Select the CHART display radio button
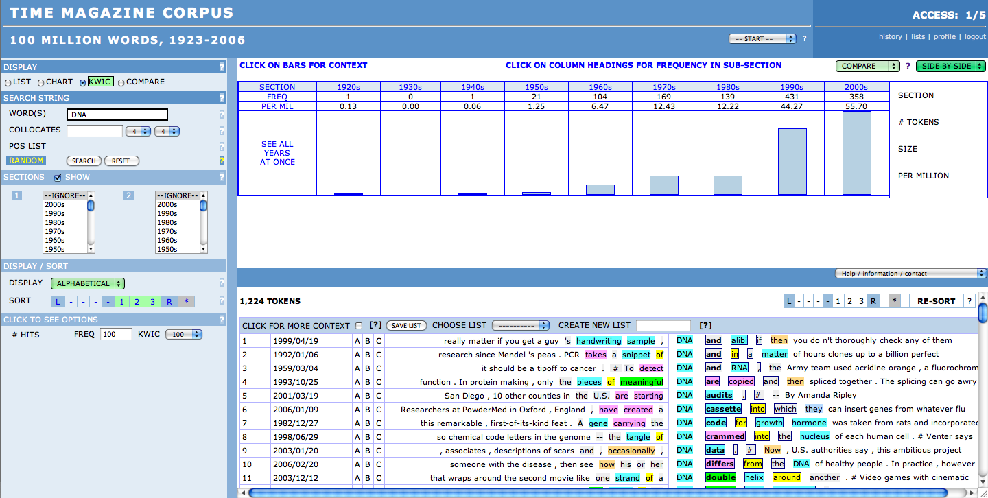 coord(41,82)
